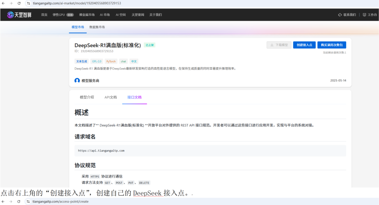Click the top browser forward arrow
Screen dimensions: 379x205
[x=11, y=3]
